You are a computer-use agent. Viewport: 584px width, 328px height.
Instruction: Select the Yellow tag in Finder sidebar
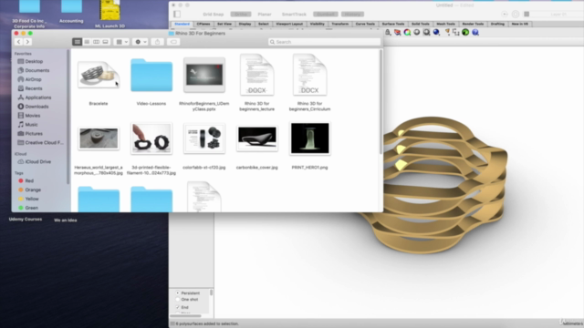[x=28, y=199]
